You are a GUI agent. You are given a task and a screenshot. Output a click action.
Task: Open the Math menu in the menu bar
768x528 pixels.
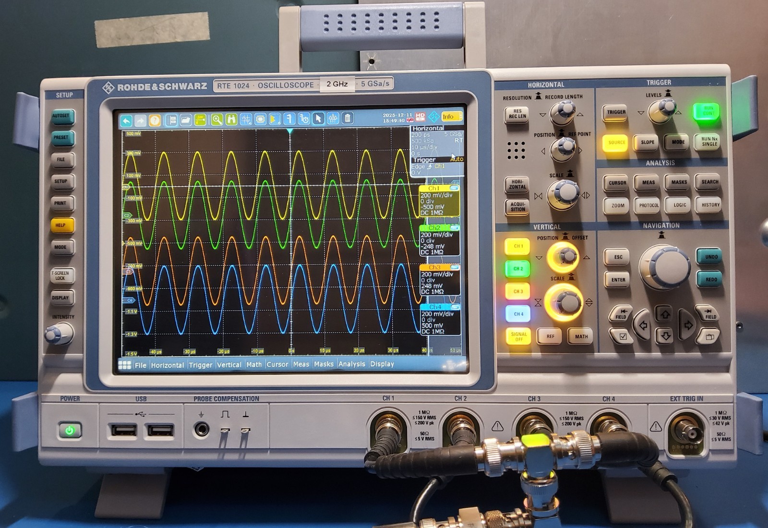tap(254, 365)
